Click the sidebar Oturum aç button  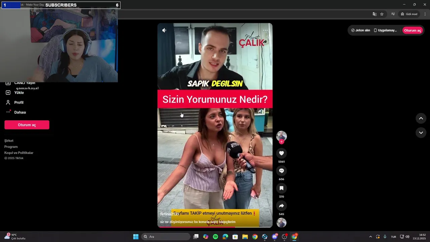pyautogui.click(x=27, y=125)
